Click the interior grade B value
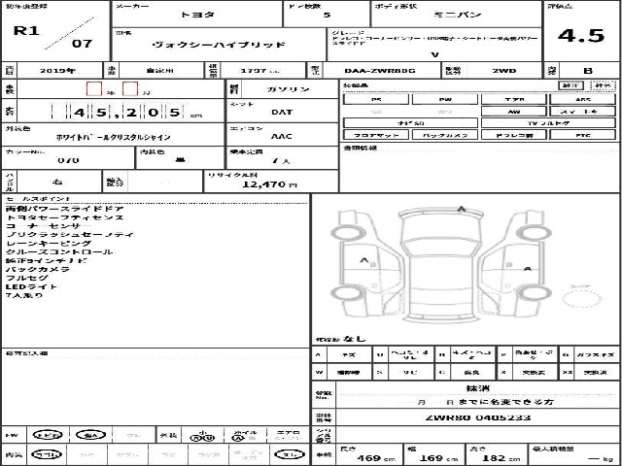Screen dimensions: 622x466 click(588, 71)
